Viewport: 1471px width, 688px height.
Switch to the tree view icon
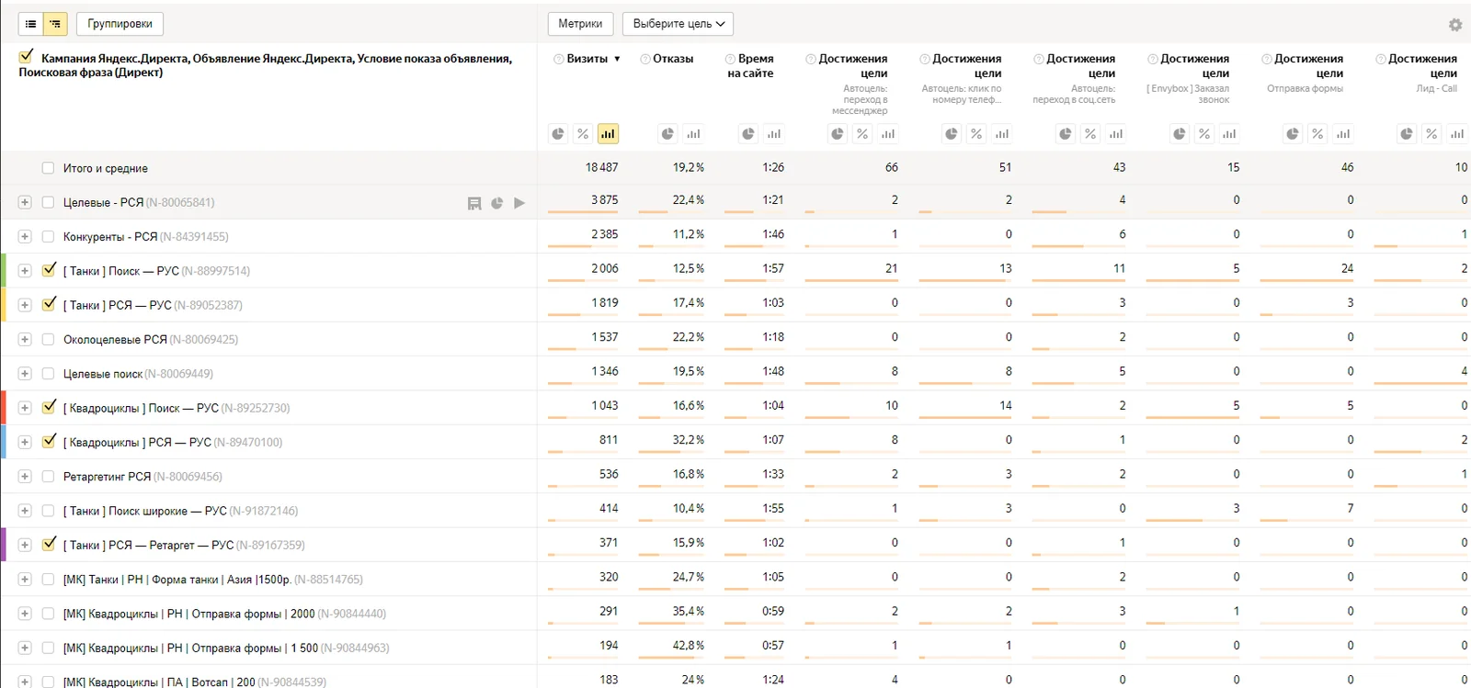point(55,24)
